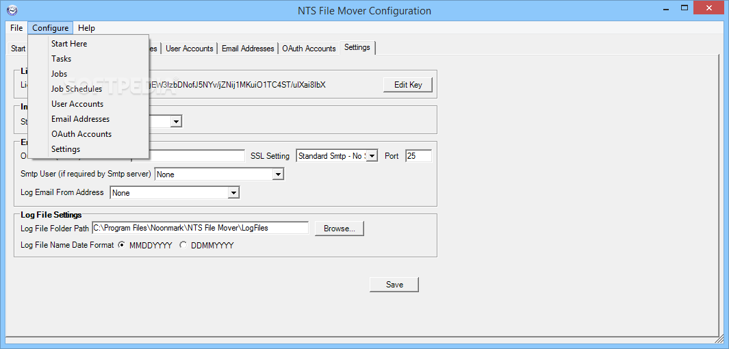
Task: Open the Help menu
Action: tap(86, 28)
